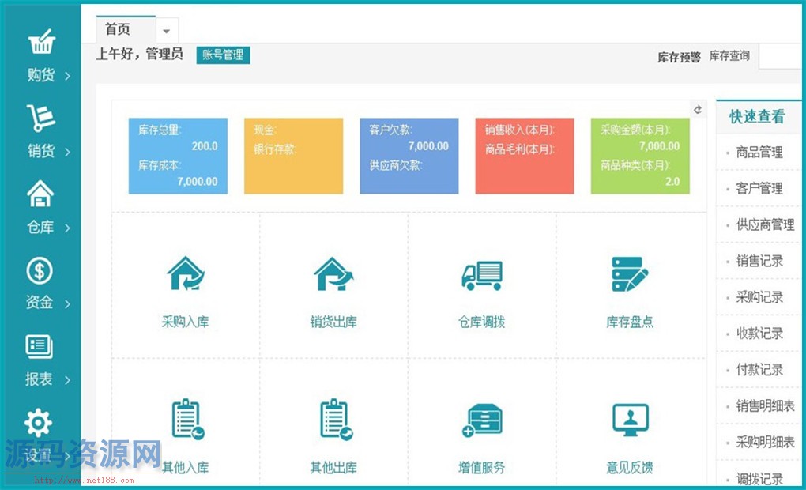Click the 资金 dollar-sign icon
The width and height of the screenshot is (806, 490).
pos(39,270)
